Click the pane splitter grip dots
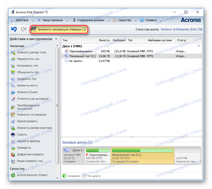212x189 pixels. (131, 137)
